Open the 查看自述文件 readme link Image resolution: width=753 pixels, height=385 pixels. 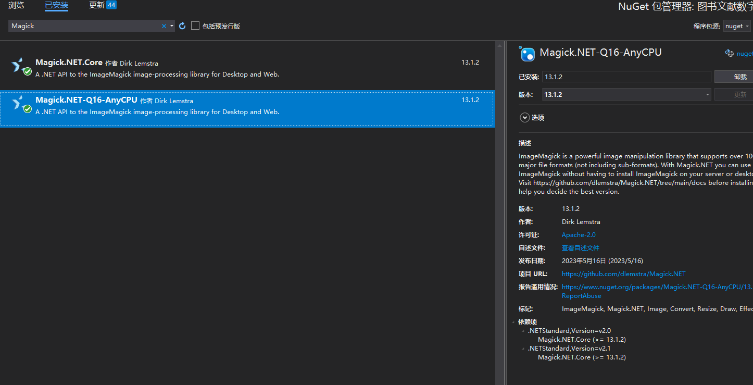(x=581, y=248)
